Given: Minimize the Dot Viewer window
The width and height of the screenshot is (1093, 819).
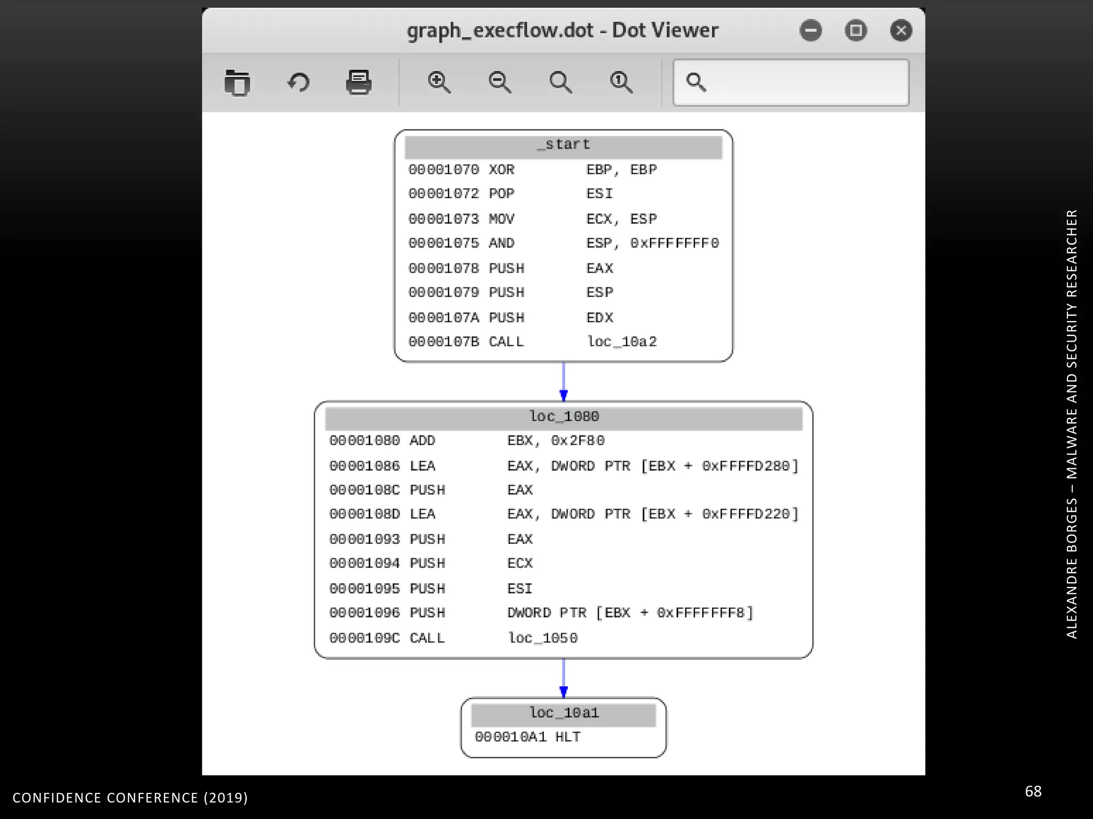Looking at the screenshot, I should click(x=811, y=30).
